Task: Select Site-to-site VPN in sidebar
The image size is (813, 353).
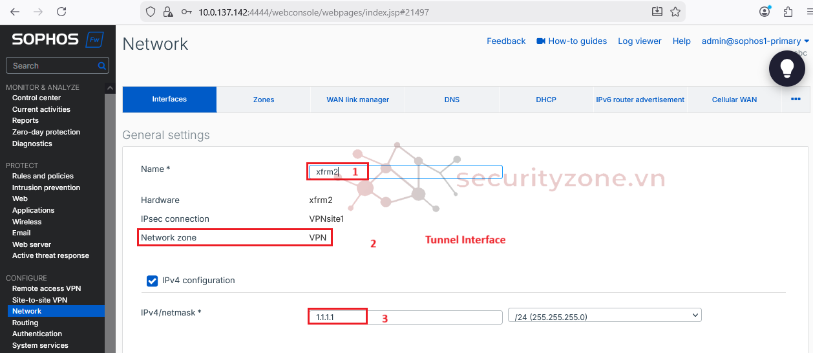Action: pyautogui.click(x=39, y=300)
